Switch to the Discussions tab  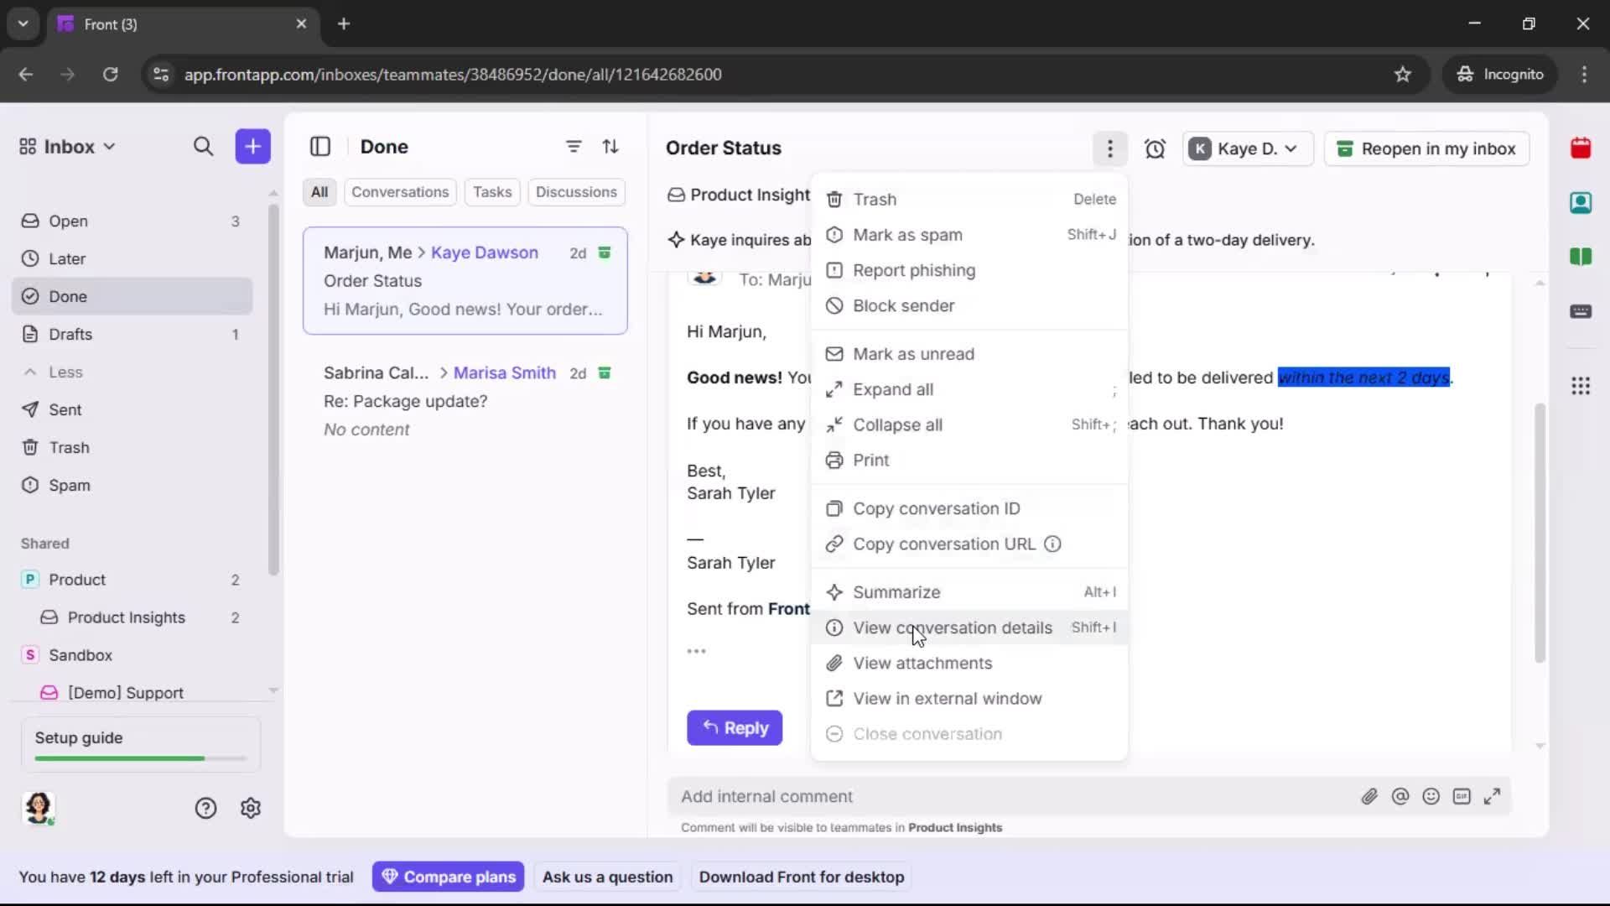coord(577,192)
